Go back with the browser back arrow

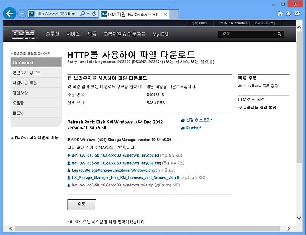click(x=9, y=14)
